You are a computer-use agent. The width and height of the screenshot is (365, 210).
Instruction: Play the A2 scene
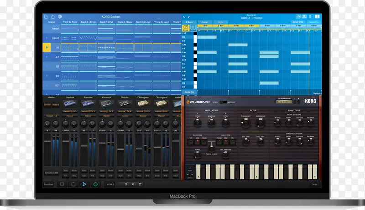pyautogui.click(x=47, y=57)
